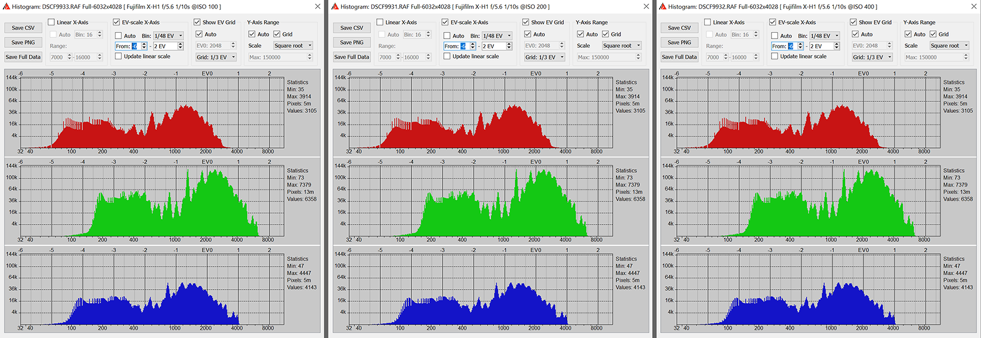
Task: Click Save Full Data in the DSCF9932 window
Action: click(679, 57)
